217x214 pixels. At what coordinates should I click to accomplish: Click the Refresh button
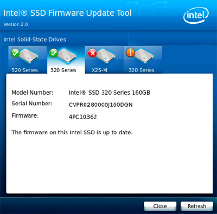pyautogui.click(x=197, y=206)
